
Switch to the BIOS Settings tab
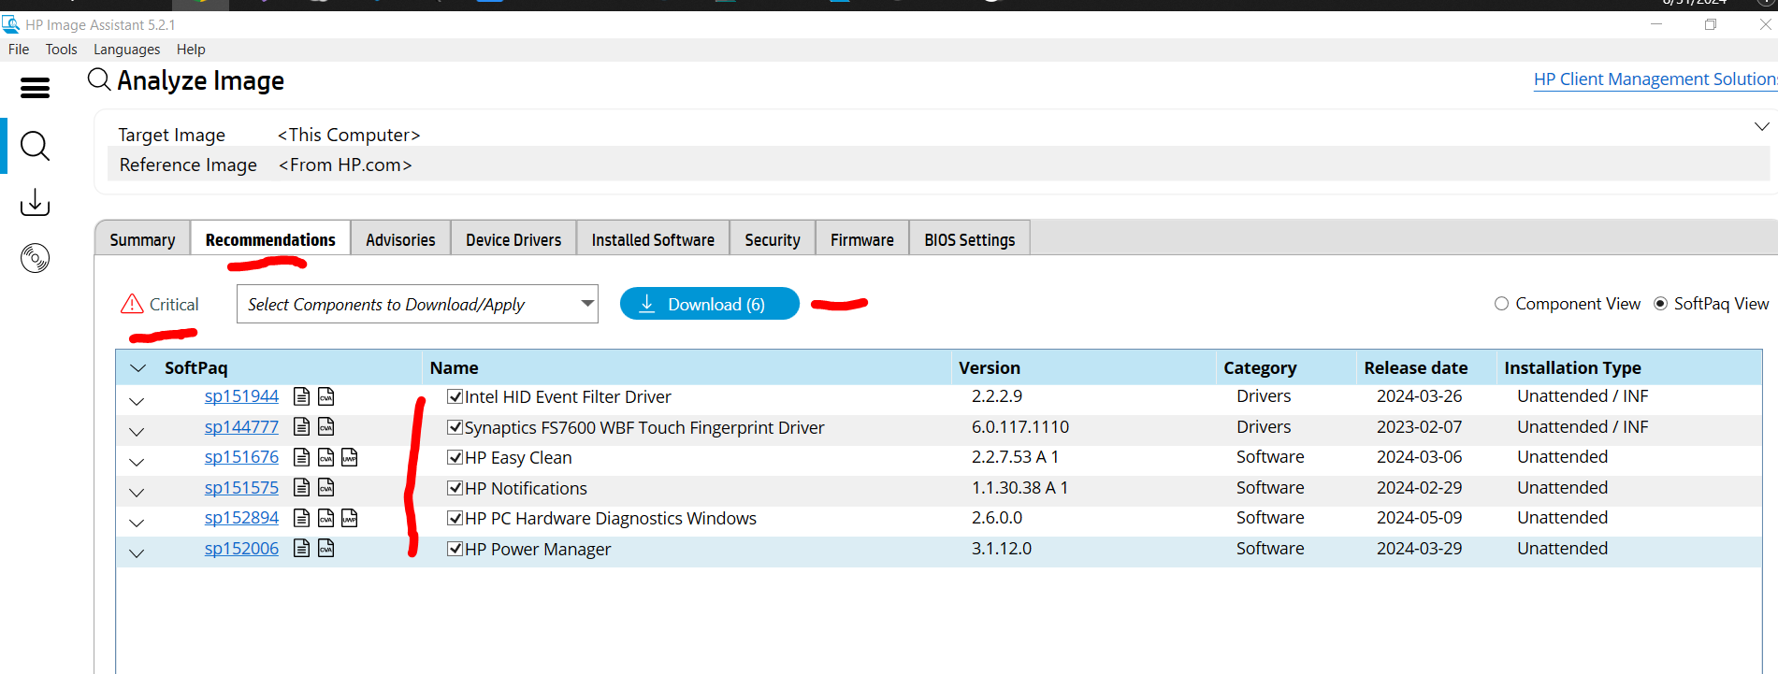click(970, 239)
